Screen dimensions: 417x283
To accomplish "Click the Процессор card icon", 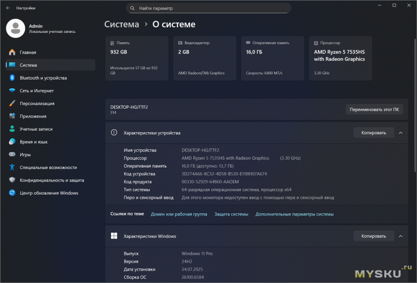I will tap(316, 43).
